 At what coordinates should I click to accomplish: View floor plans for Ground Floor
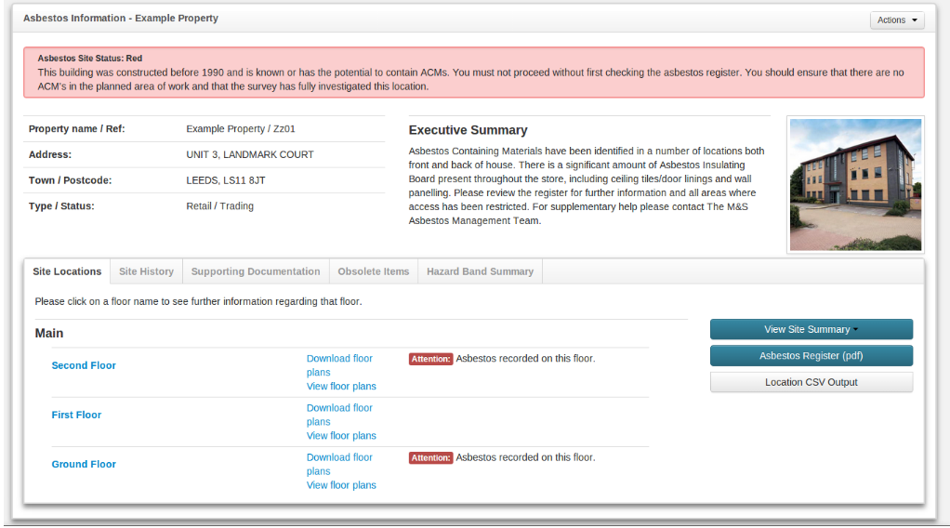[341, 484]
